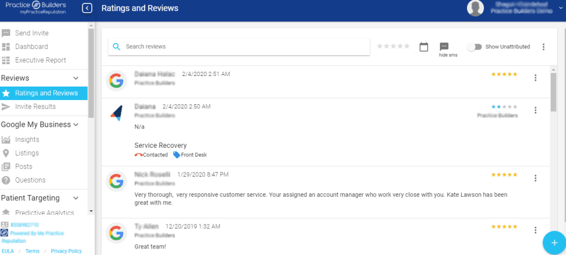The height and width of the screenshot is (255, 566).
Task: Open the toolbar more options menu
Action: click(544, 47)
